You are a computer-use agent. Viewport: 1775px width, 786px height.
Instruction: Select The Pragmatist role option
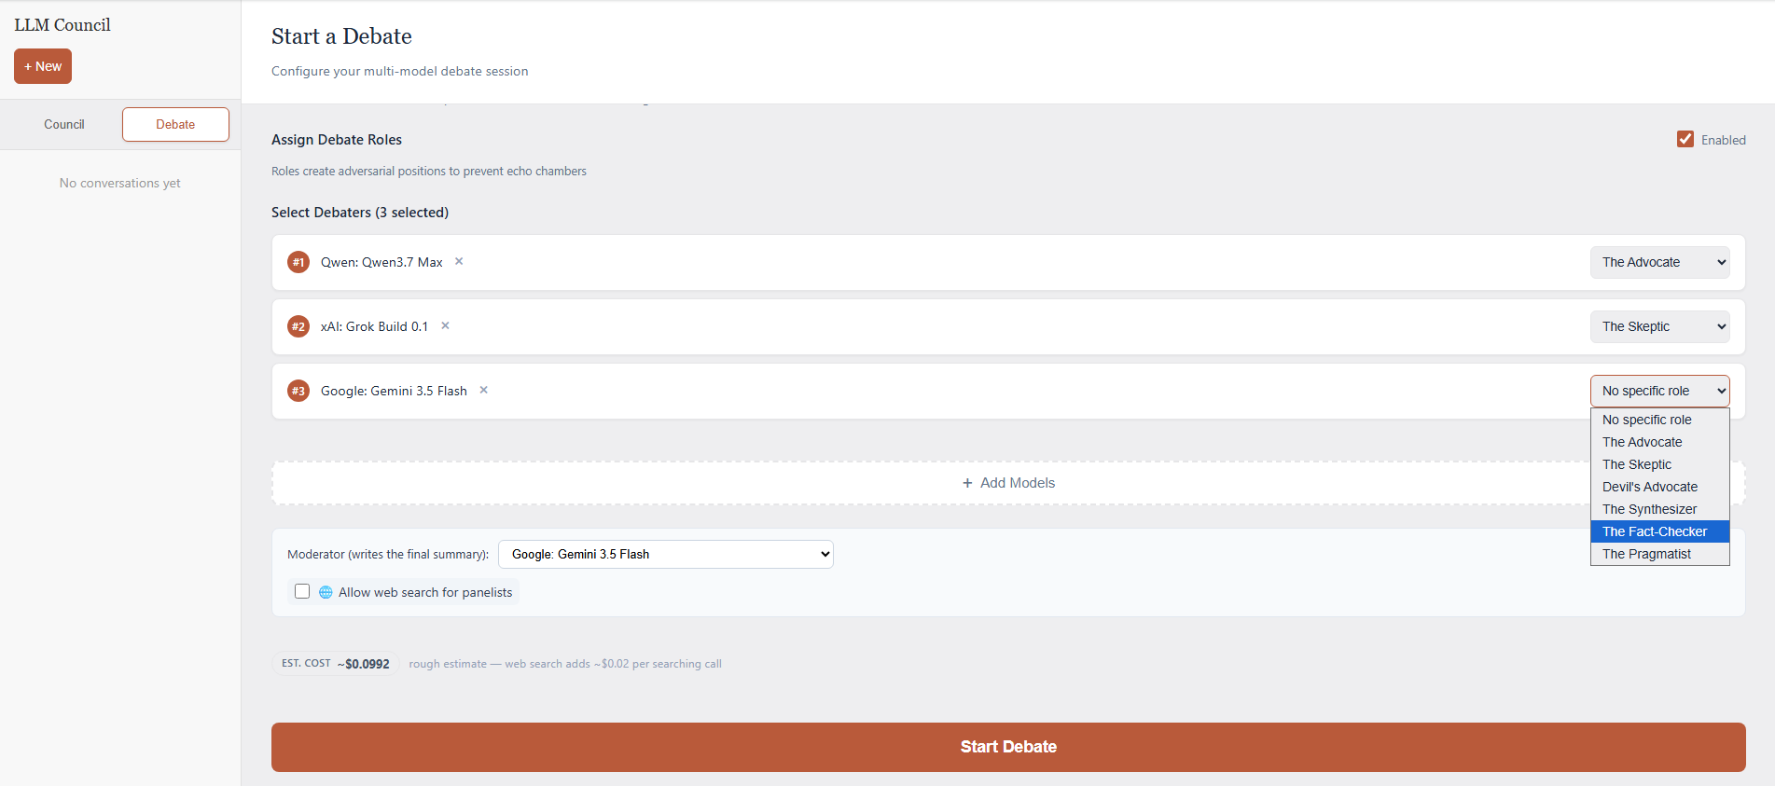point(1660,554)
